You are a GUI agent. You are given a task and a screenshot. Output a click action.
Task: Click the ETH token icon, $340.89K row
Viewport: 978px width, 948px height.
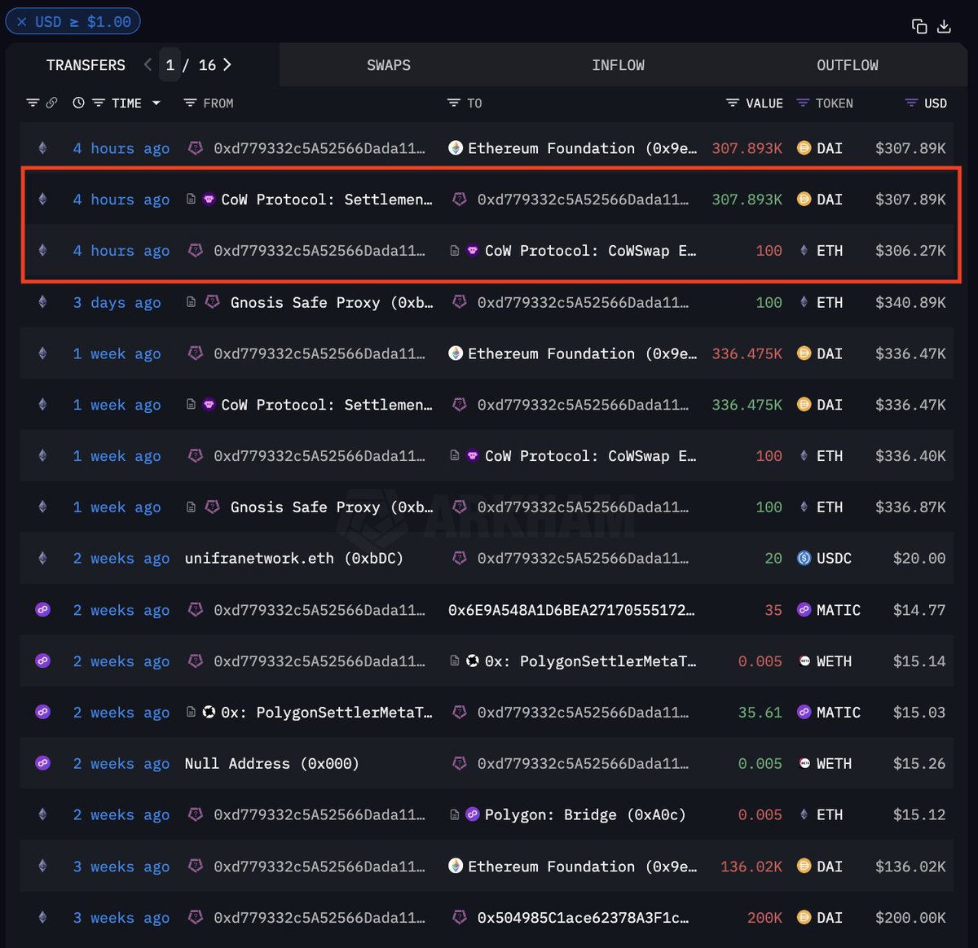pos(804,302)
